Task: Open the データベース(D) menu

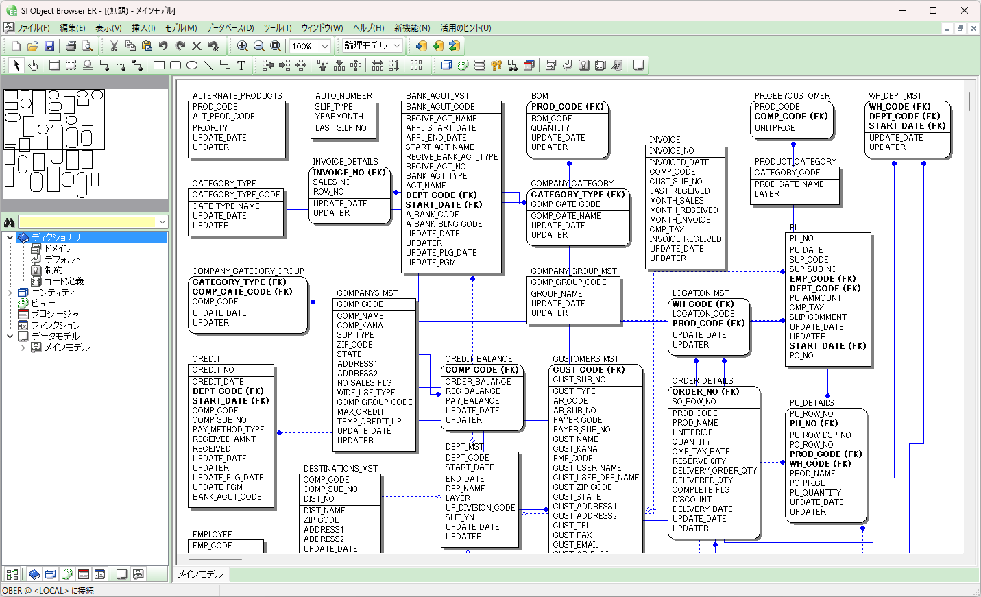Action: pos(230,28)
